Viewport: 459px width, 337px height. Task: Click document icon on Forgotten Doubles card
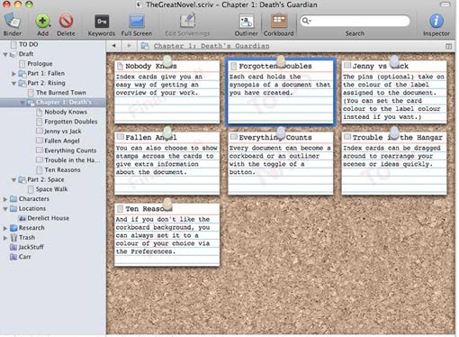233,66
